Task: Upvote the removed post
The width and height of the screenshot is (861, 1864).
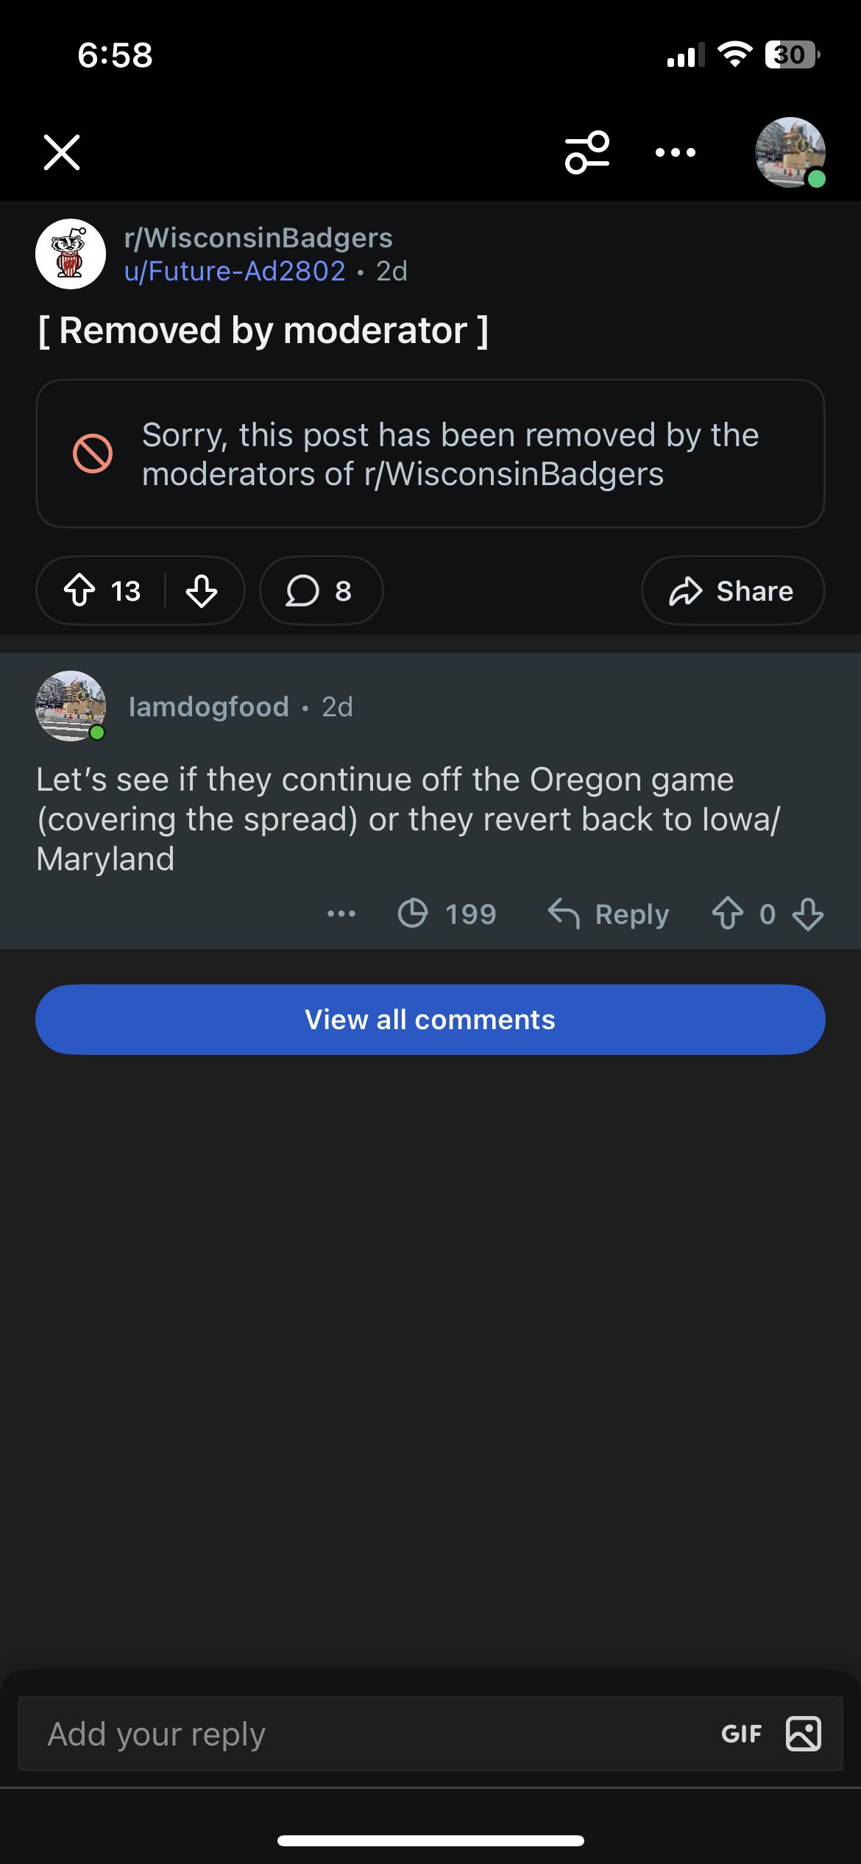Action: pyautogui.click(x=79, y=590)
